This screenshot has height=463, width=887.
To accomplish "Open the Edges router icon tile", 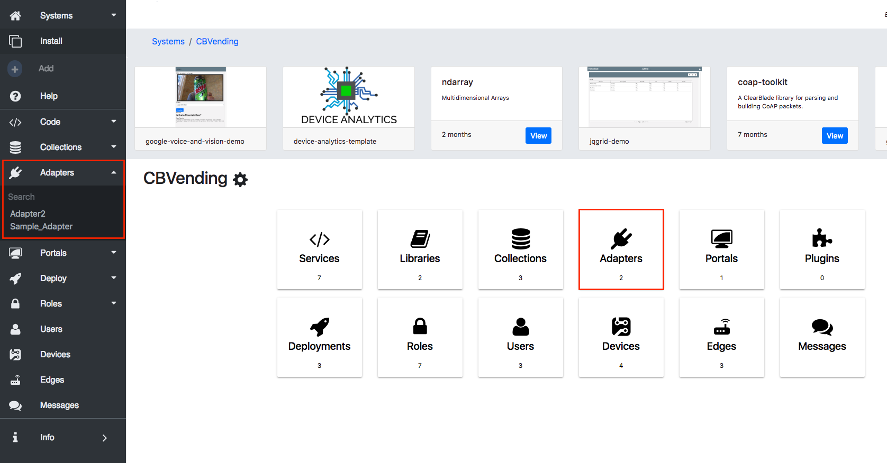I will (721, 327).
